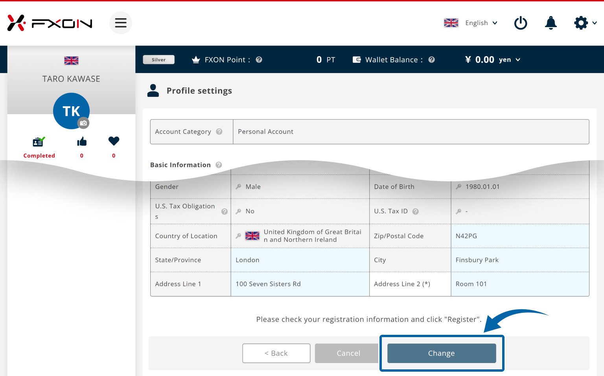Click the UK flag language icon
The image size is (604, 376).
(x=451, y=23)
